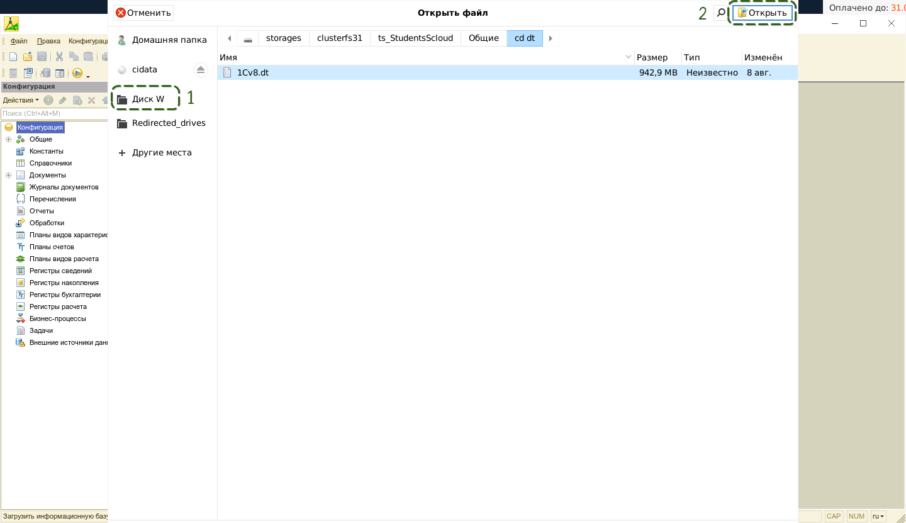This screenshot has height=523, width=906.
Task: Select the cd dt path segment
Action: 525,38
